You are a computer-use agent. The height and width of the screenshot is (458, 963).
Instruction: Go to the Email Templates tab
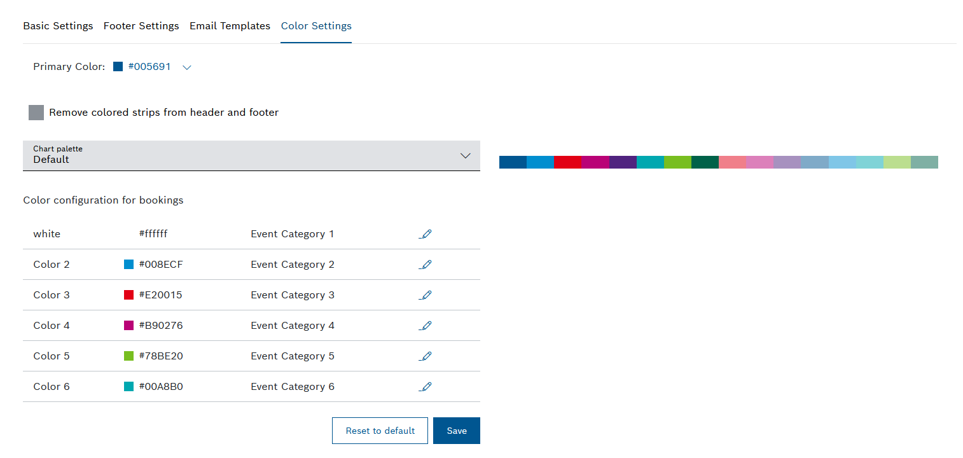click(x=230, y=26)
